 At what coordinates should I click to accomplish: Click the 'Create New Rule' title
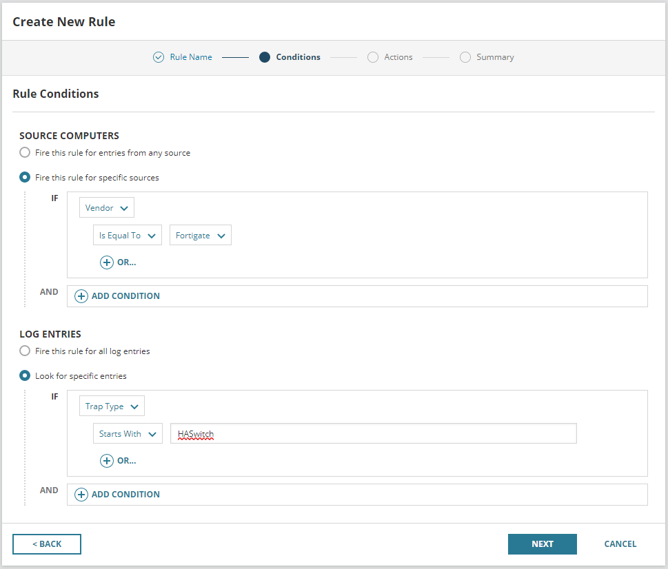(64, 22)
